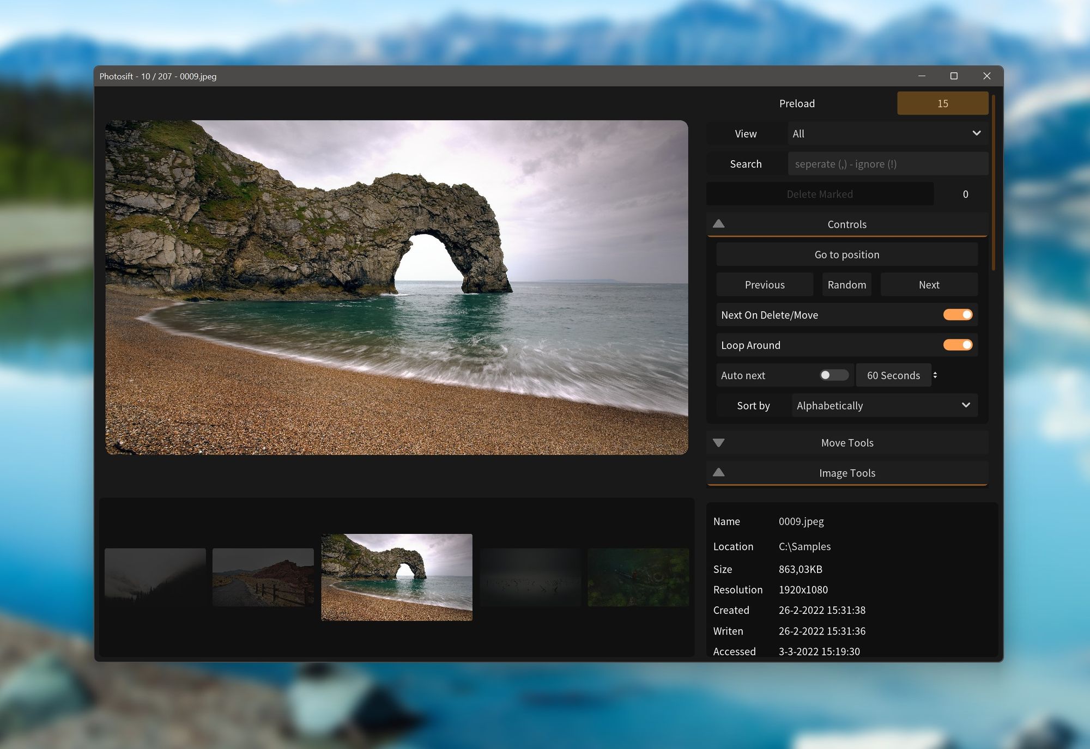The width and height of the screenshot is (1090, 749).
Task: Click the main preview image
Action: click(397, 288)
